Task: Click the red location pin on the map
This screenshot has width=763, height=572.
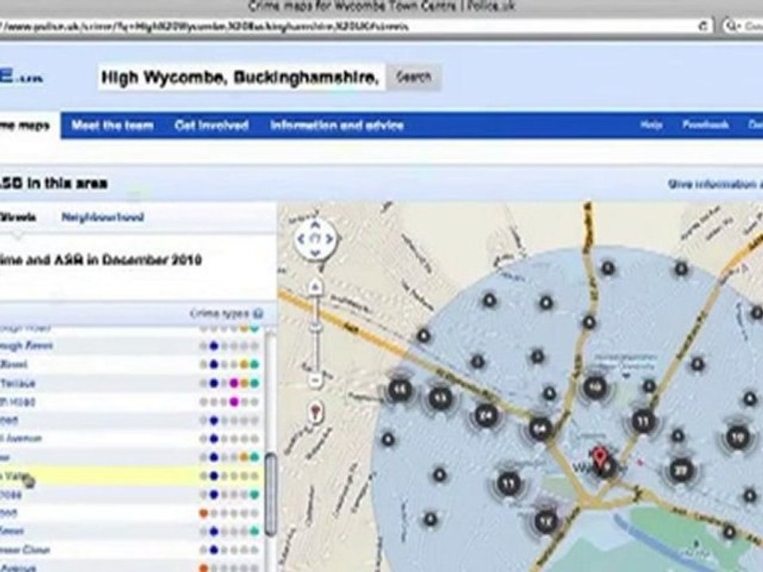Action: 601,458
